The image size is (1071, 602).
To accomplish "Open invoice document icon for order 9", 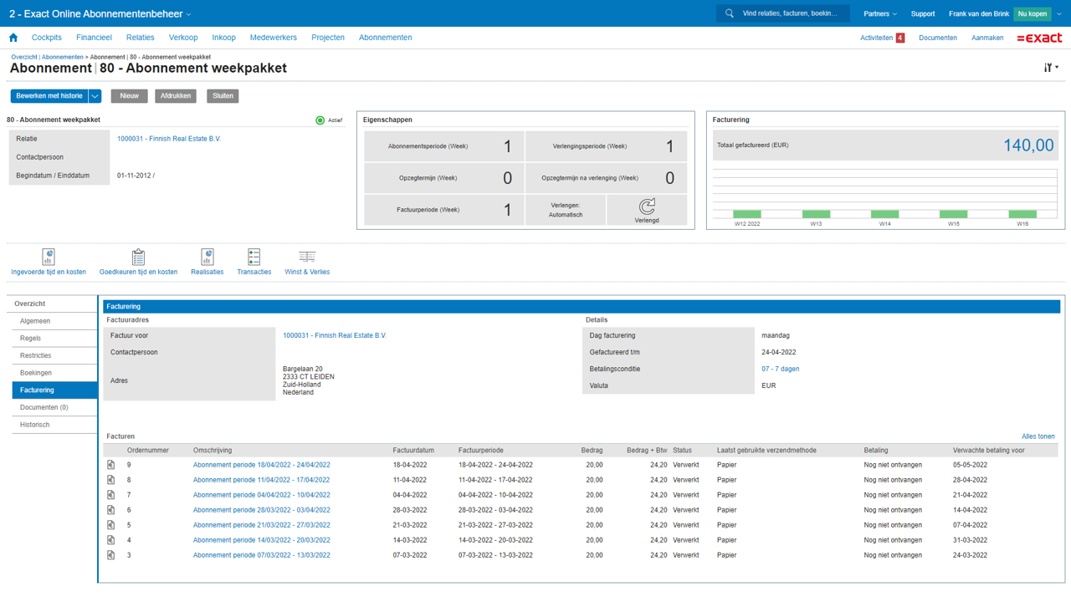I will coord(110,465).
